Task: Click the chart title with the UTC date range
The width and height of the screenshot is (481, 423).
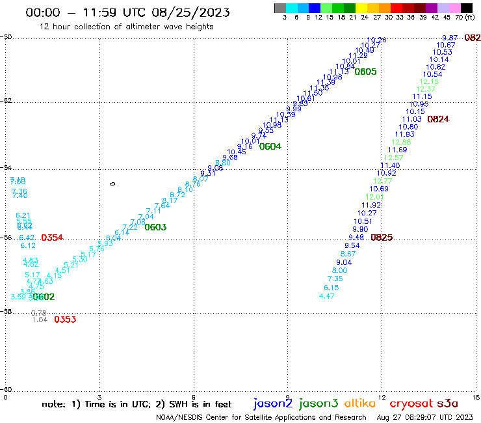Action: 127,12
